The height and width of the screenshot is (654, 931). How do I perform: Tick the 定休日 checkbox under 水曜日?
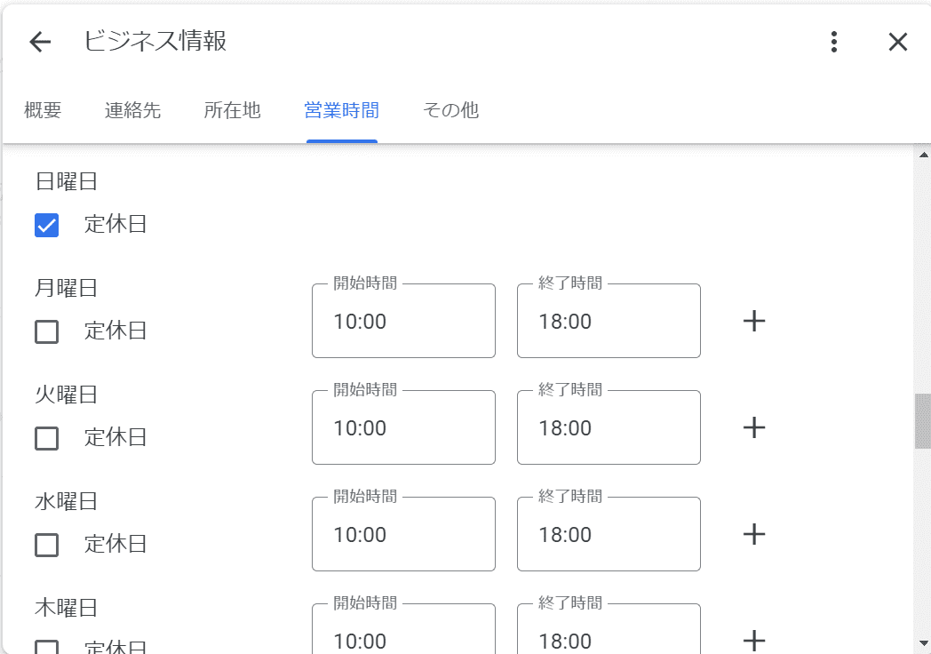point(46,545)
